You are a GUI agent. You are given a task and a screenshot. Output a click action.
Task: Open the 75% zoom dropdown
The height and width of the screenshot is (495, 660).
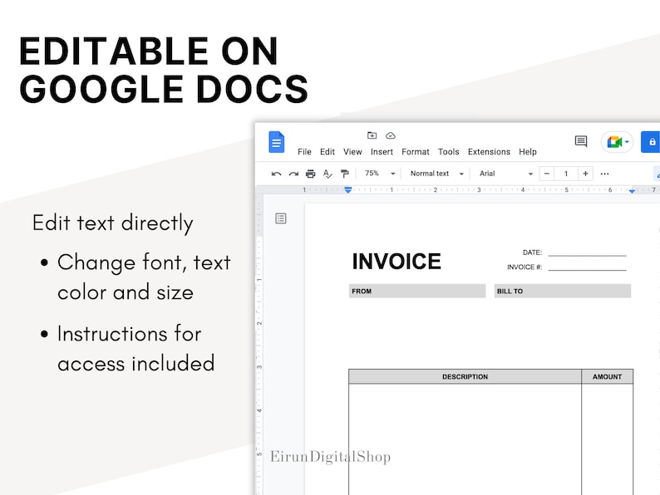tap(380, 174)
